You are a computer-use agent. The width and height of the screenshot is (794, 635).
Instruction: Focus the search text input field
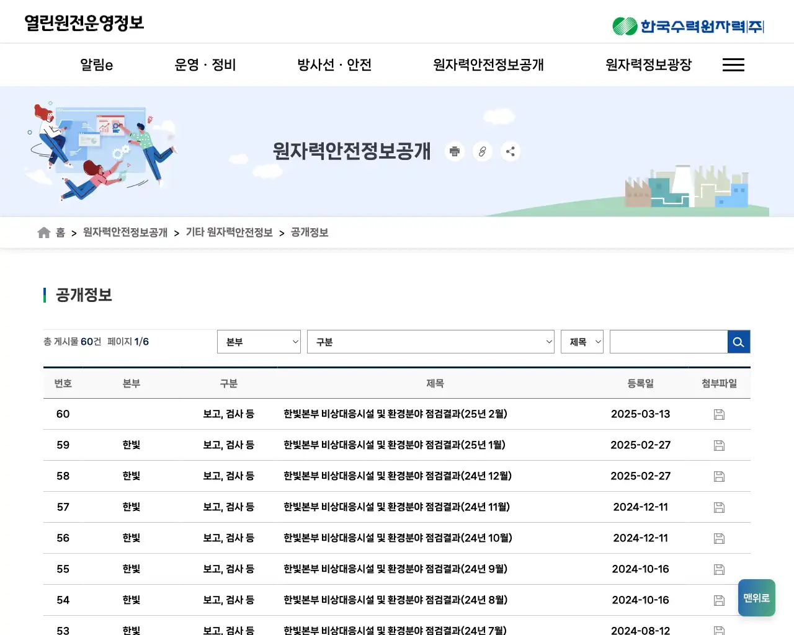pyautogui.click(x=669, y=342)
